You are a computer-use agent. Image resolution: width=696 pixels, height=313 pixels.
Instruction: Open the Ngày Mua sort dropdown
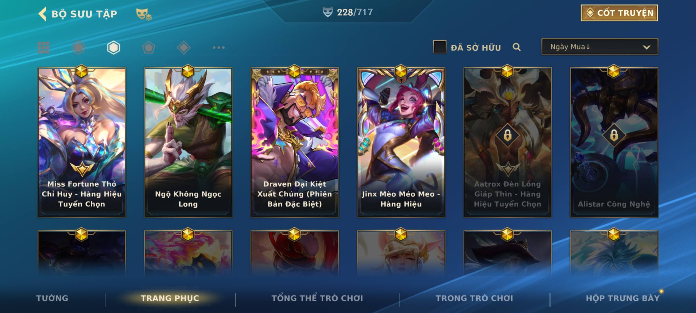pos(600,47)
